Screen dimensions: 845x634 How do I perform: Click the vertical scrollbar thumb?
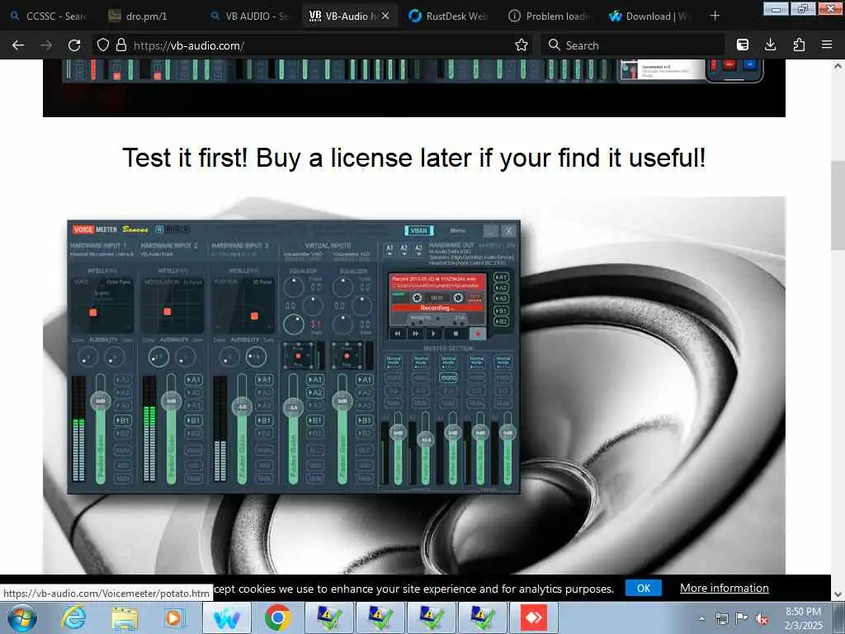click(838, 205)
